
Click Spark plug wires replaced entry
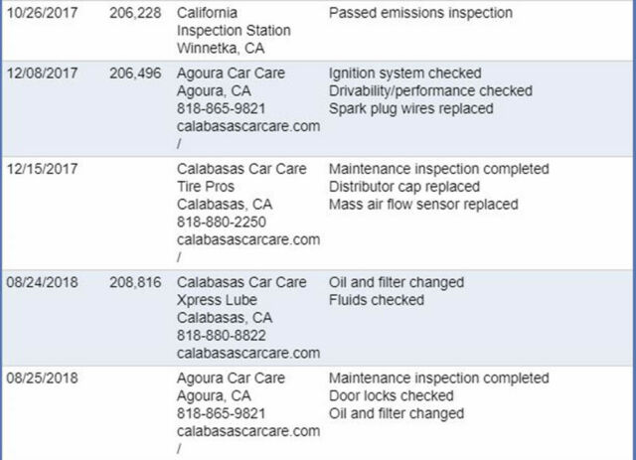(x=410, y=108)
